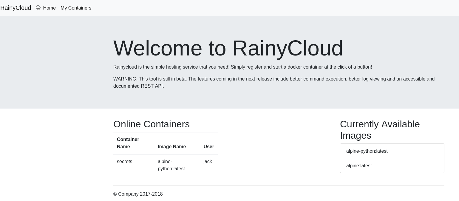
Task: Select the User column header
Action: (x=209, y=147)
